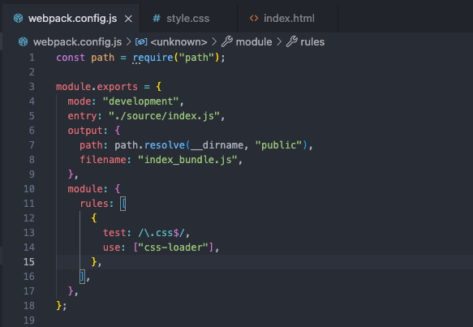This screenshot has width=473, height=327.
Task: Click the require function call on line 1
Action: point(153,58)
